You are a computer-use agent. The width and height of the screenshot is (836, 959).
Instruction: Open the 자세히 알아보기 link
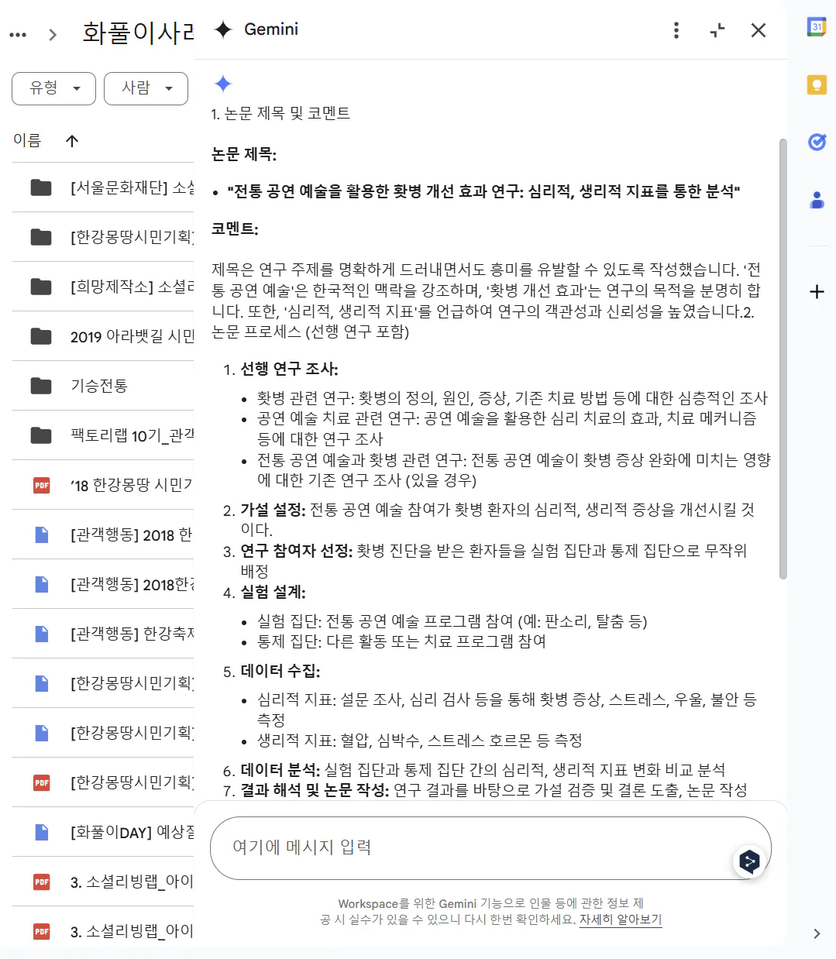click(621, 919)
